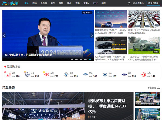This screenshot has width=162, height=120.
Task: Click the 汽车头条 section heading
Action: pos(8,88)
